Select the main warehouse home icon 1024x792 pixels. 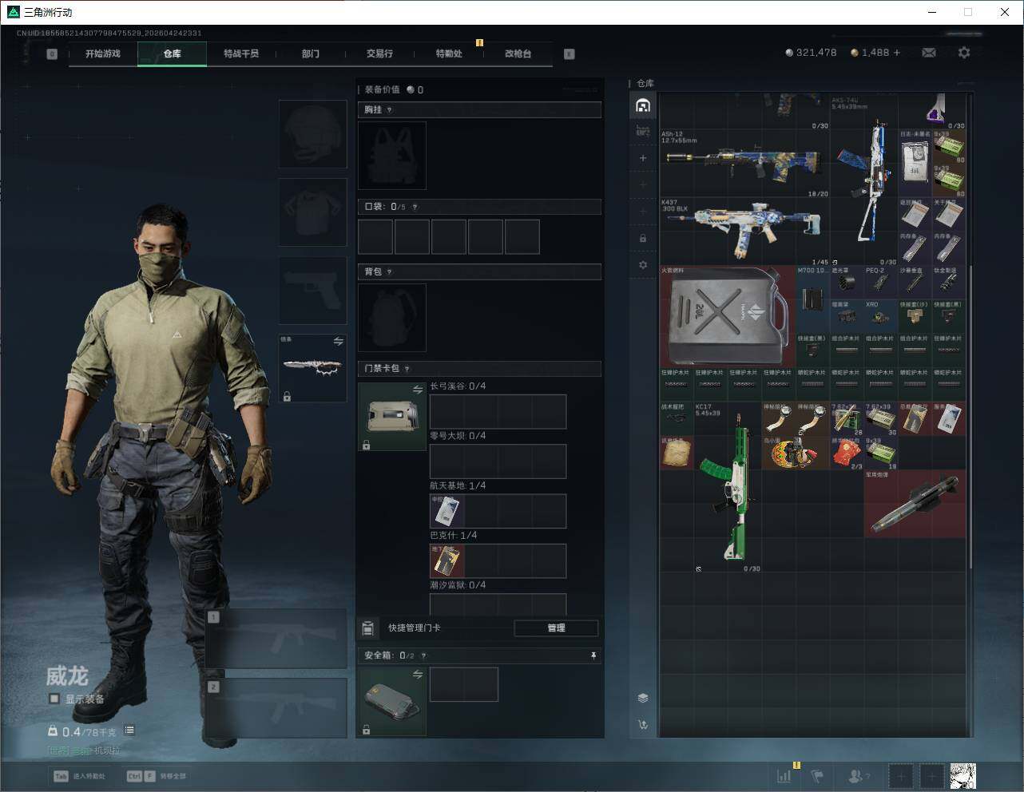coord(643,105)
